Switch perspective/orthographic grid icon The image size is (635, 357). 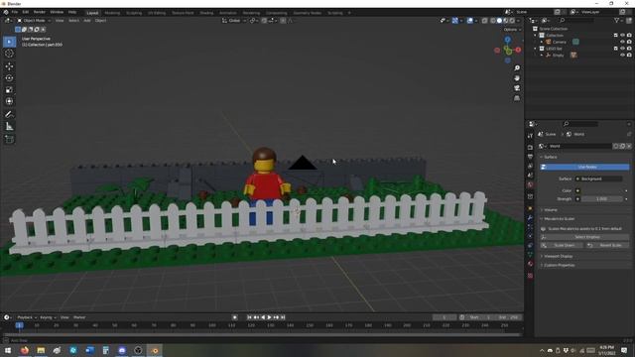click(x=517, y=98)
